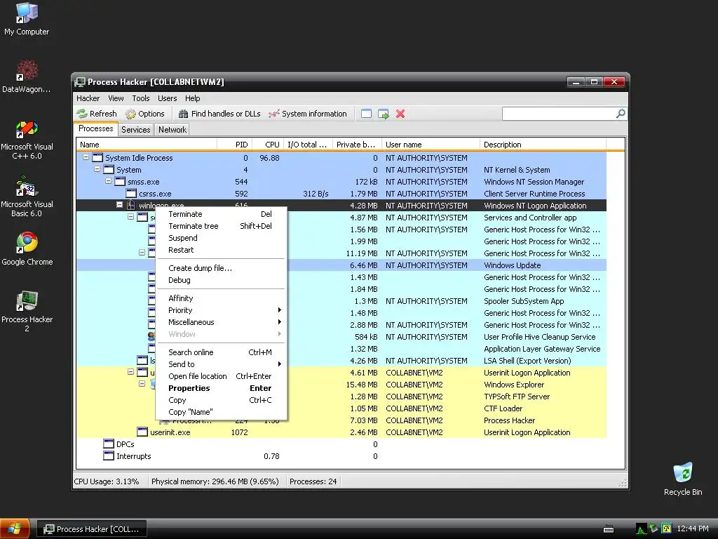Viewport: 718px width, 539px height.
Task: Click the Process Hacker tray graph icon
Action: click(641, 529)
